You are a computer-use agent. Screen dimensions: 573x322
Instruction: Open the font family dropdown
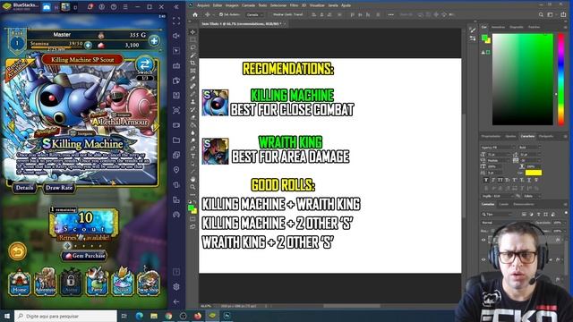click(x=498, y=148)
